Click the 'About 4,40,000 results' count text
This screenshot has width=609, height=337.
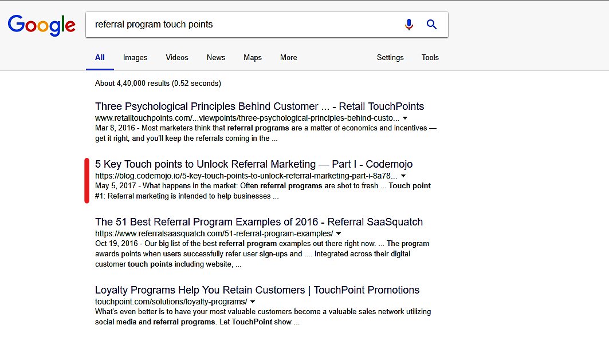pyautogui.click(x=158, y=84)
